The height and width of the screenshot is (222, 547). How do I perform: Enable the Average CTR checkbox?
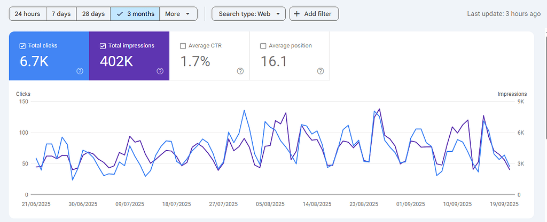(183, 46)
